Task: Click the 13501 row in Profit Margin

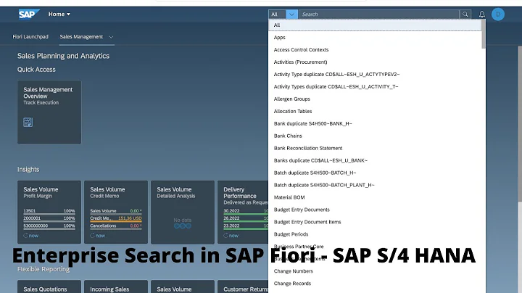Action: (x=49, y=211)
